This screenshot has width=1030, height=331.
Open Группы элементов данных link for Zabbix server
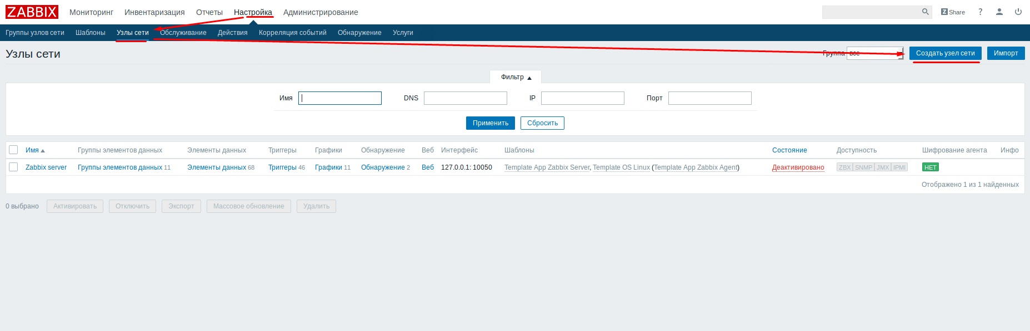click(x=120, y=167)
